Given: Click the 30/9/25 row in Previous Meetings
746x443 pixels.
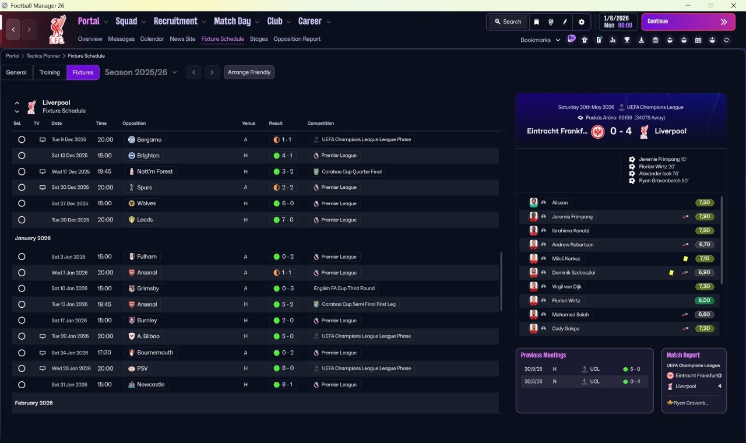Looking at the screenshot, I should pos(585,369).
